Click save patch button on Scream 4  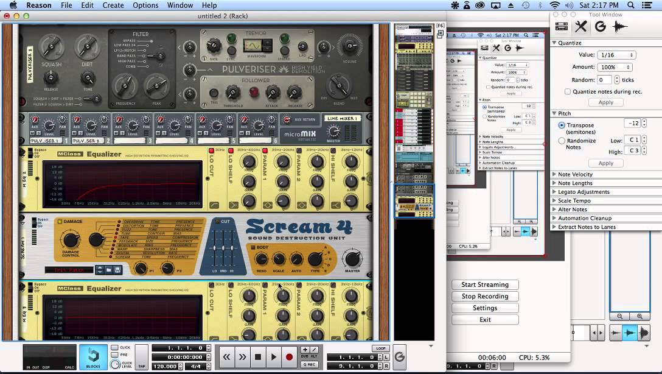click(x=117, y=270)
